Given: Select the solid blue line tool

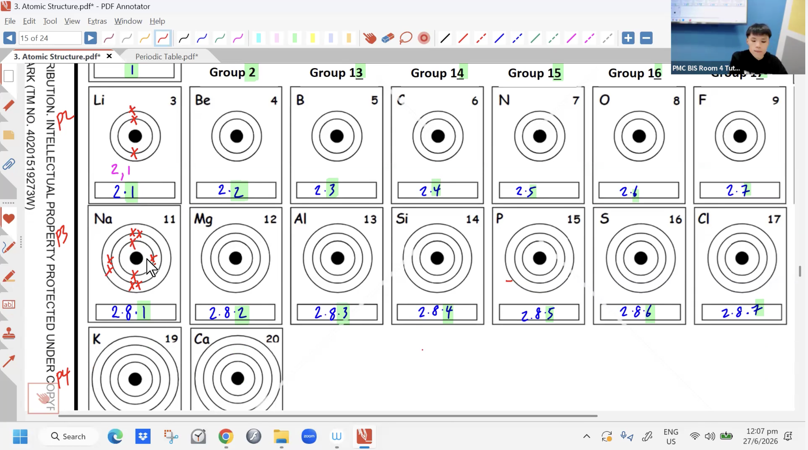Looking at the screenshot, I should [499, 38].
